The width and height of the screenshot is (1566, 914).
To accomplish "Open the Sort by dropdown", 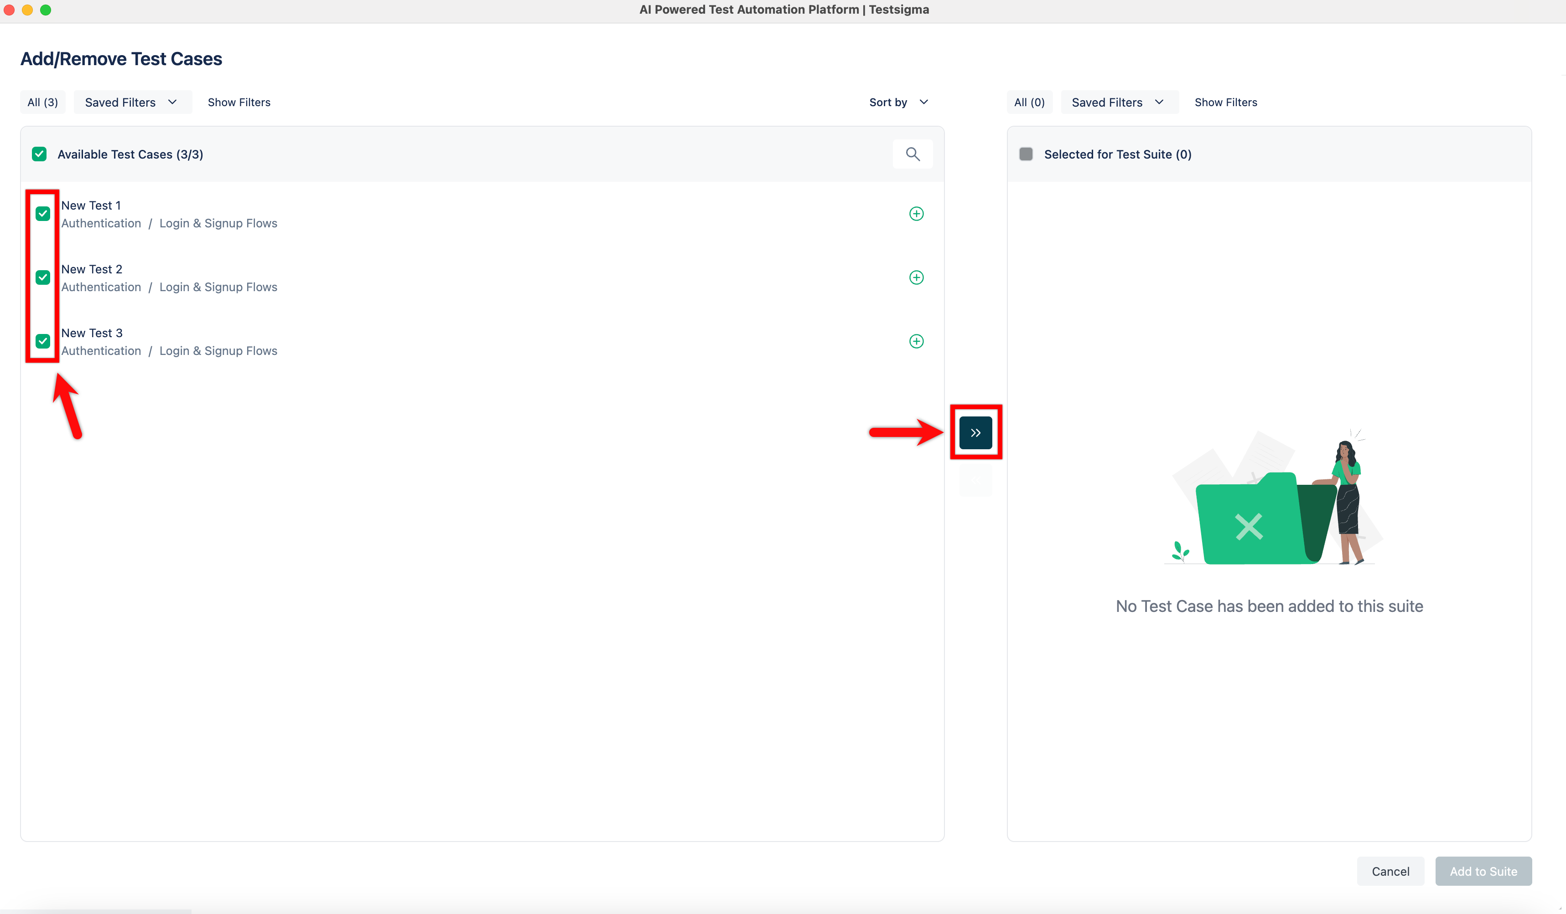I will 898,103.
